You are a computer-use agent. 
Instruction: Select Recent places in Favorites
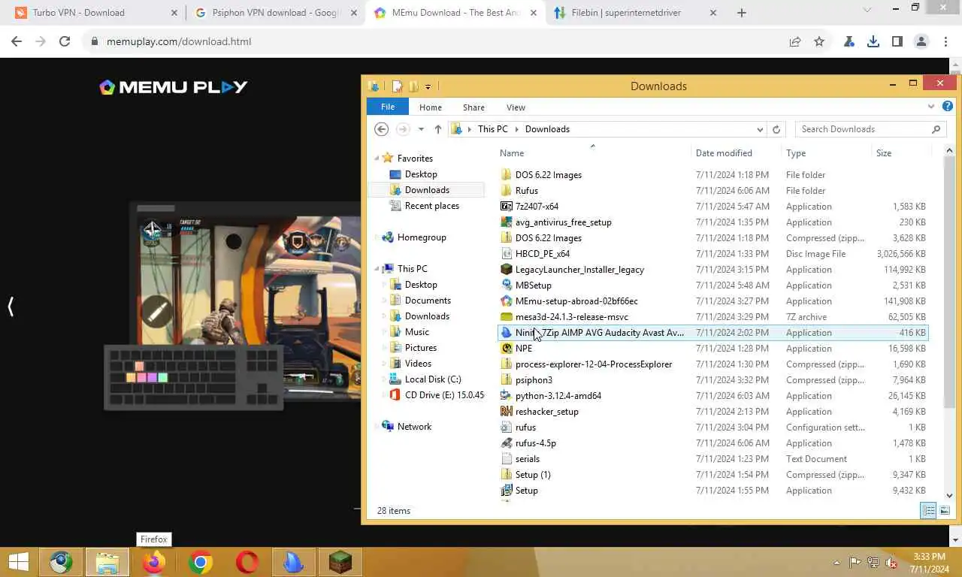point(431,206)
